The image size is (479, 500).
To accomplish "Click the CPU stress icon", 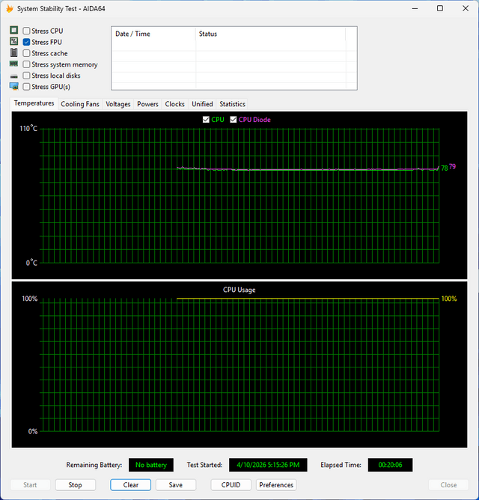I will pyautogui.click(x=13, y=30).
